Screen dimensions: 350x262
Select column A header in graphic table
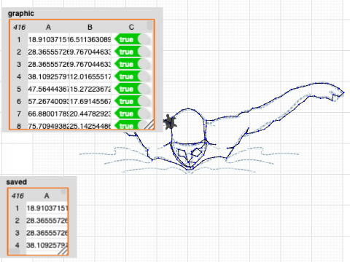(49, 27)
